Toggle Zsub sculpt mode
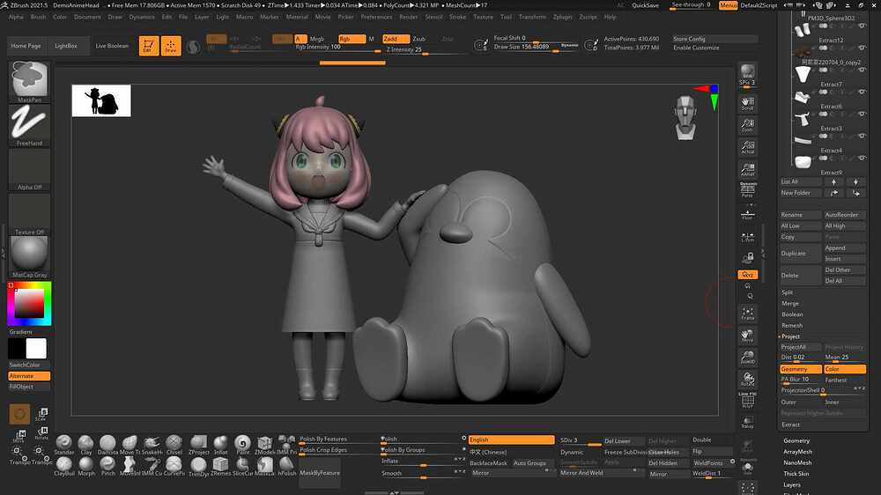Image resolution: width=881 pixels, height=495 pixels. [419, 39]
